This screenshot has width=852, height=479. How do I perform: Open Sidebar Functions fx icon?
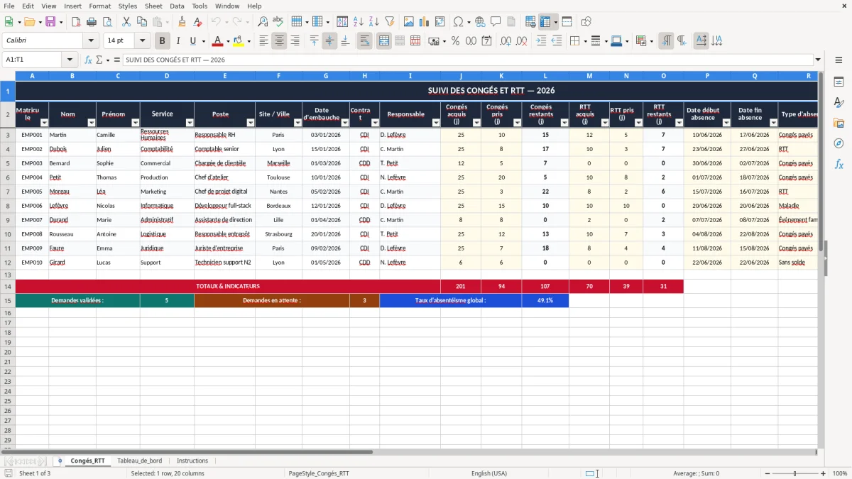point(839,164)
